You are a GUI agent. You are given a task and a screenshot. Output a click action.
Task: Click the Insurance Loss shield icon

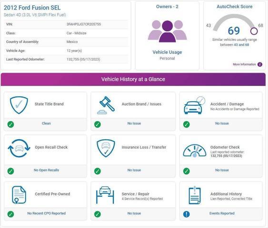[106, 148]
